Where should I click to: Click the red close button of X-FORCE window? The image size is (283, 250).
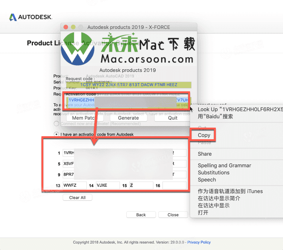(x=66, y=27)
